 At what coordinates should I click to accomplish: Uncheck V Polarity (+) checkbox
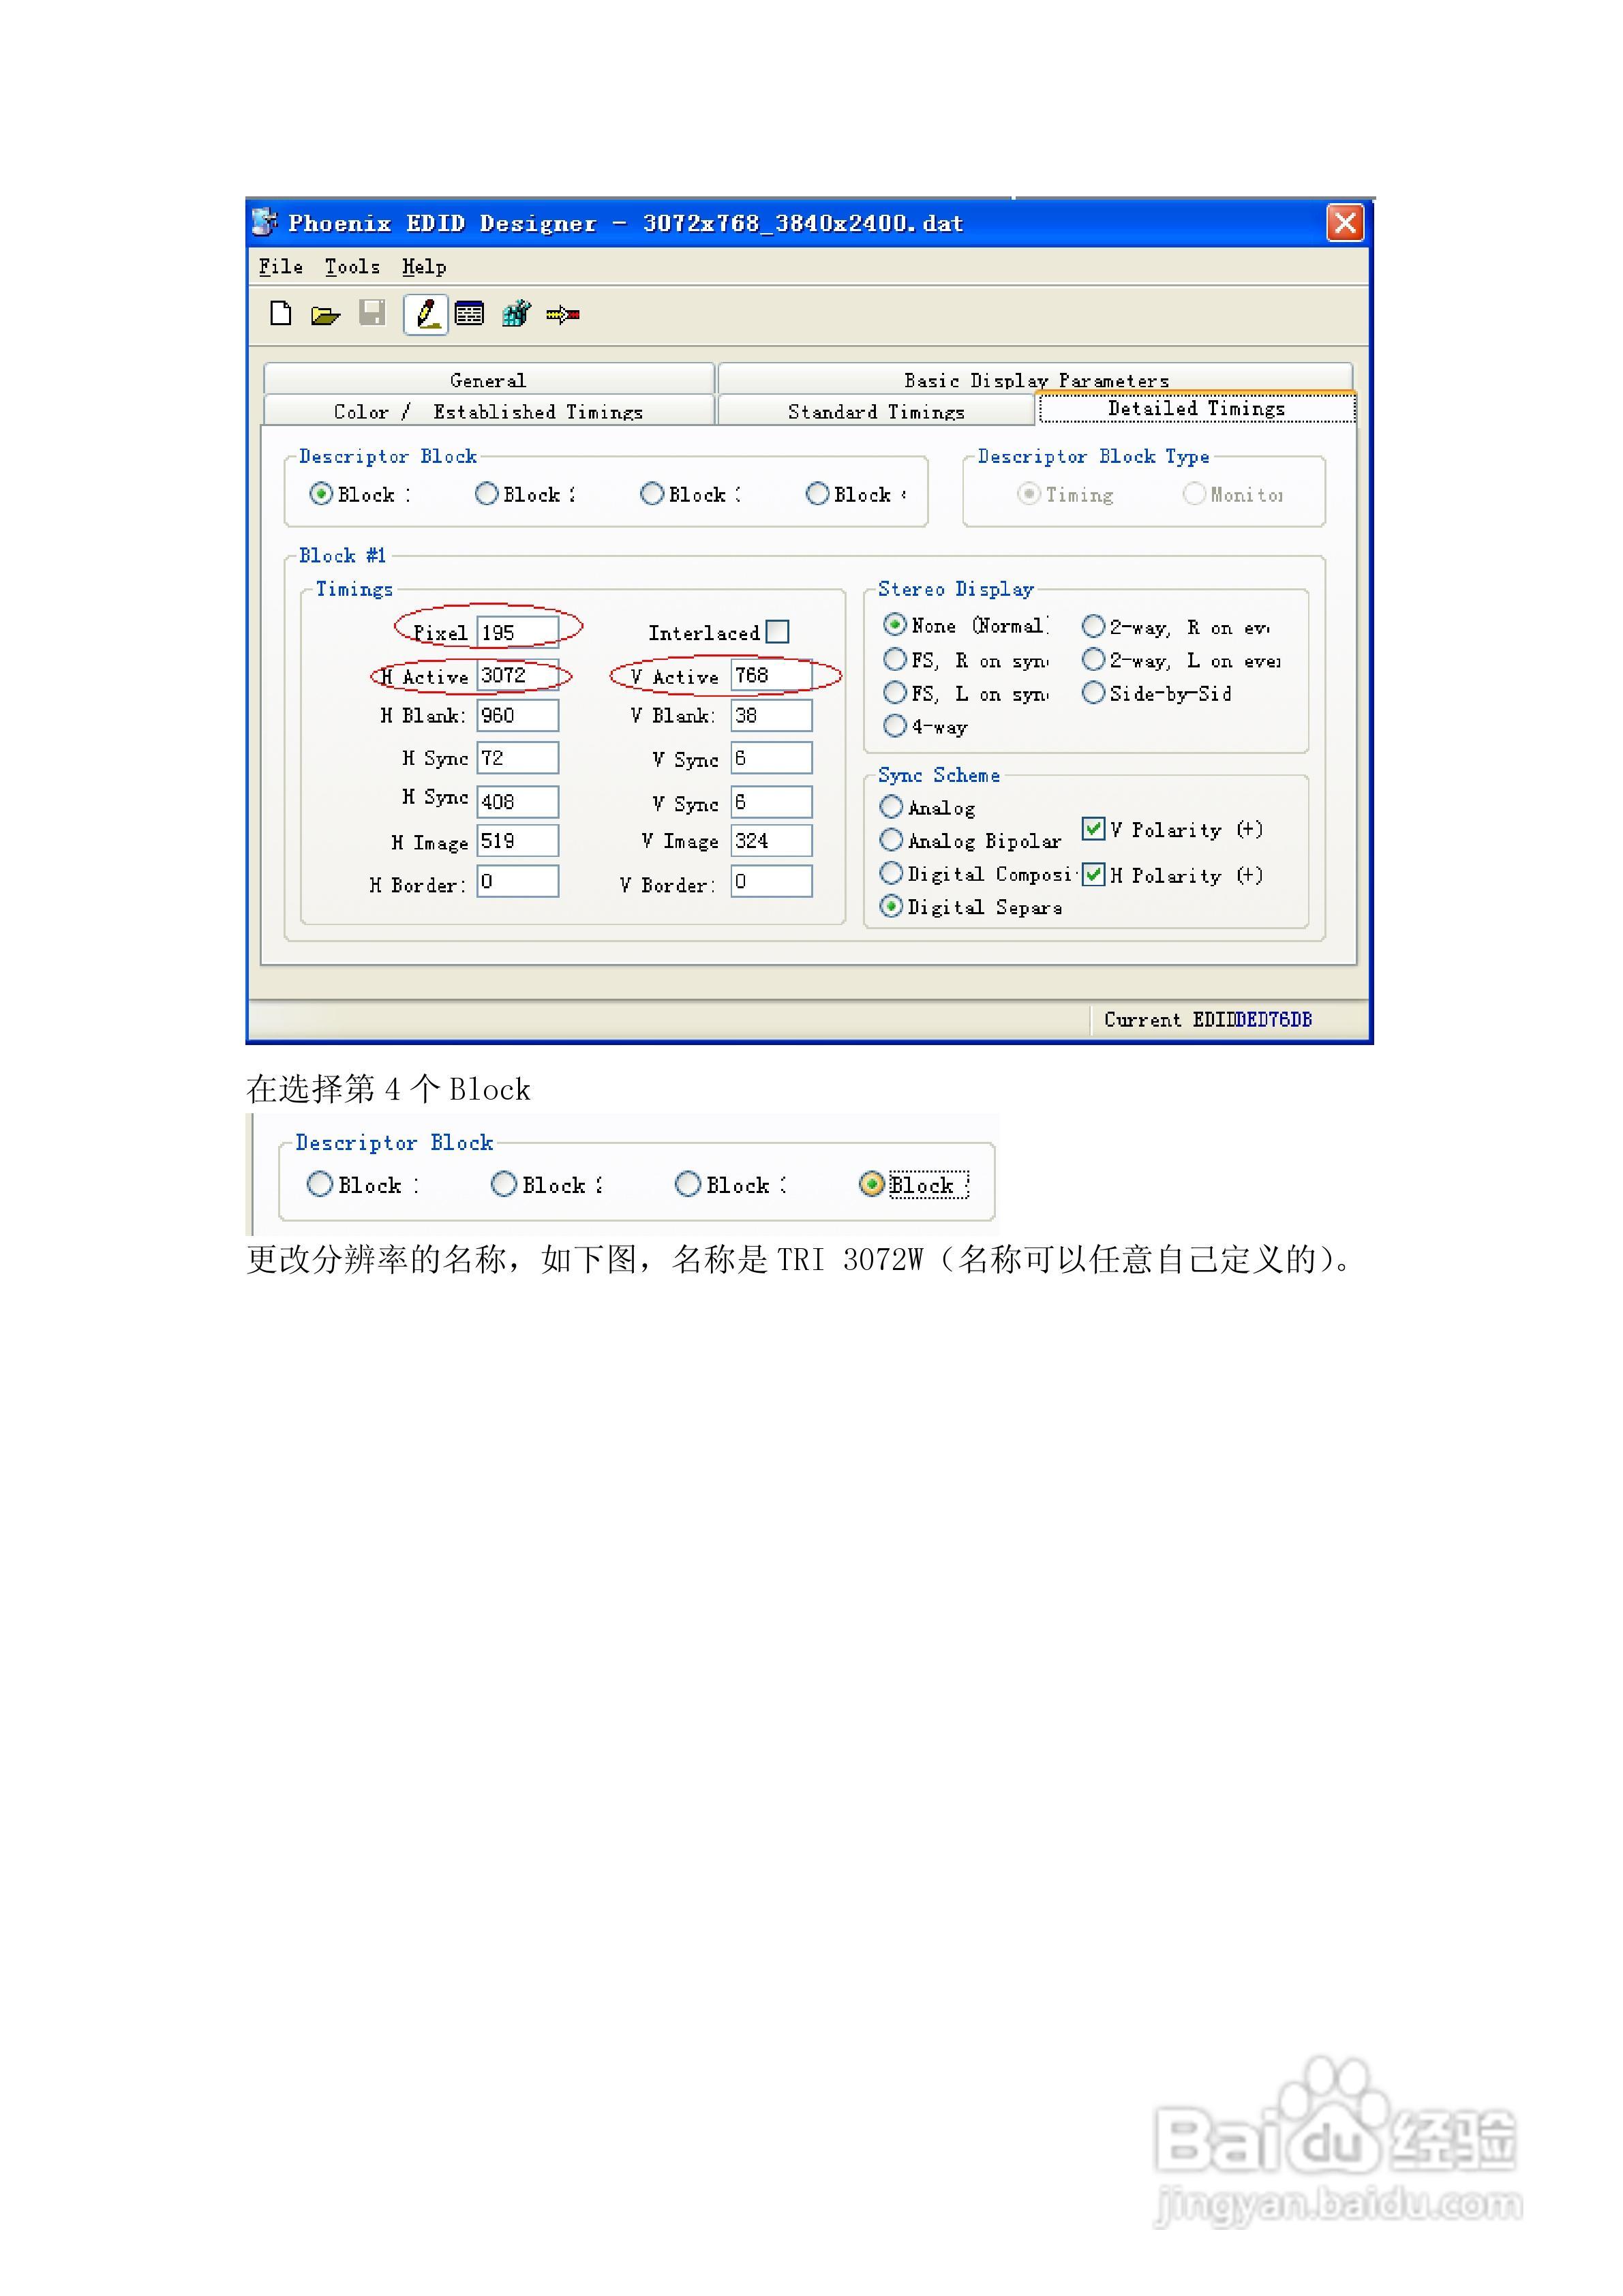(1093, 829)
